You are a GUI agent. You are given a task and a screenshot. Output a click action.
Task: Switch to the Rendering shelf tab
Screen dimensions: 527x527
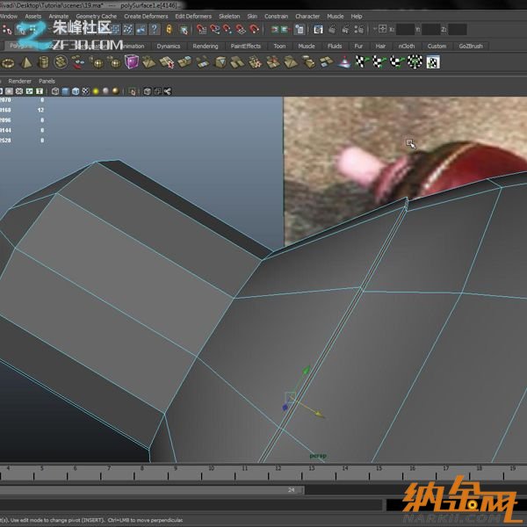[206, 46]
